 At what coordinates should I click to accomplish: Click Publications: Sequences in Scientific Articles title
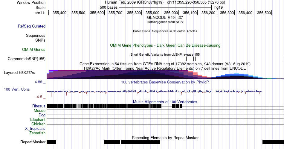click(165, 31)
